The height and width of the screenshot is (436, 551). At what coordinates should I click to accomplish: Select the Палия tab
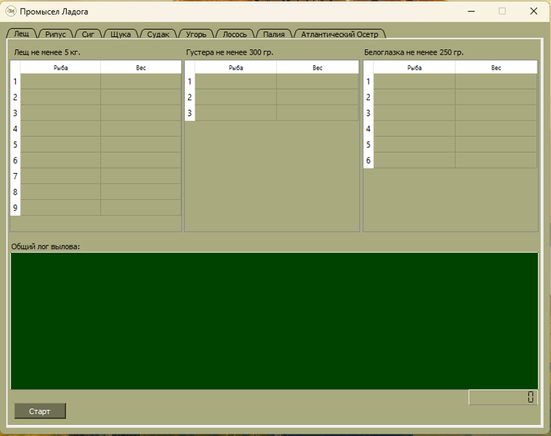coord(274,34)
